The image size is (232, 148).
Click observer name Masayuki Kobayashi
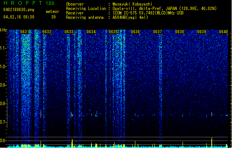(132, 4)
